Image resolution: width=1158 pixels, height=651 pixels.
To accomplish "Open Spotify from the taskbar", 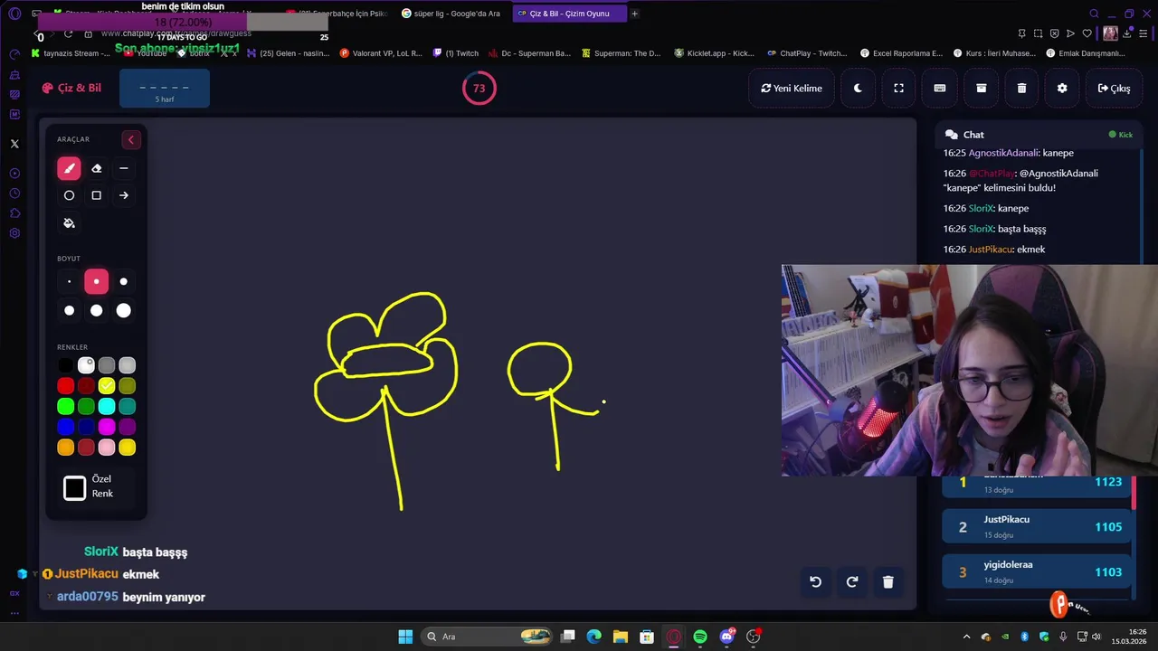I will [700, 637].
